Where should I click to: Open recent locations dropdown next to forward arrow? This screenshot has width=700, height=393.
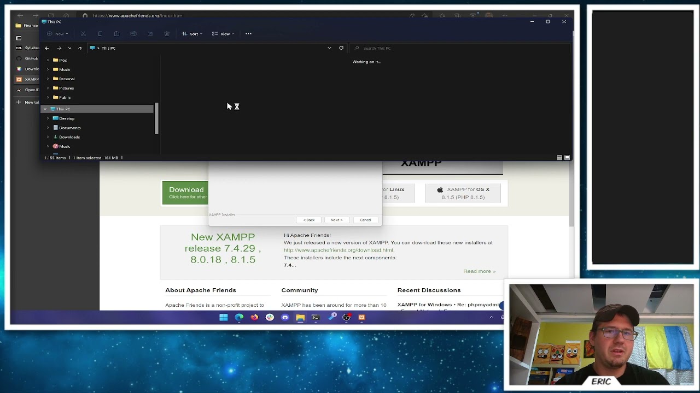(x=69, y=48)
